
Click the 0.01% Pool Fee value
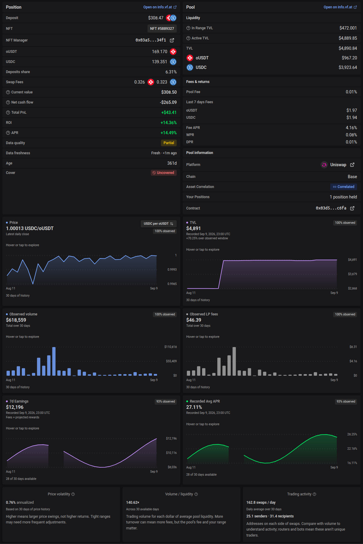(x=351, y=92)
